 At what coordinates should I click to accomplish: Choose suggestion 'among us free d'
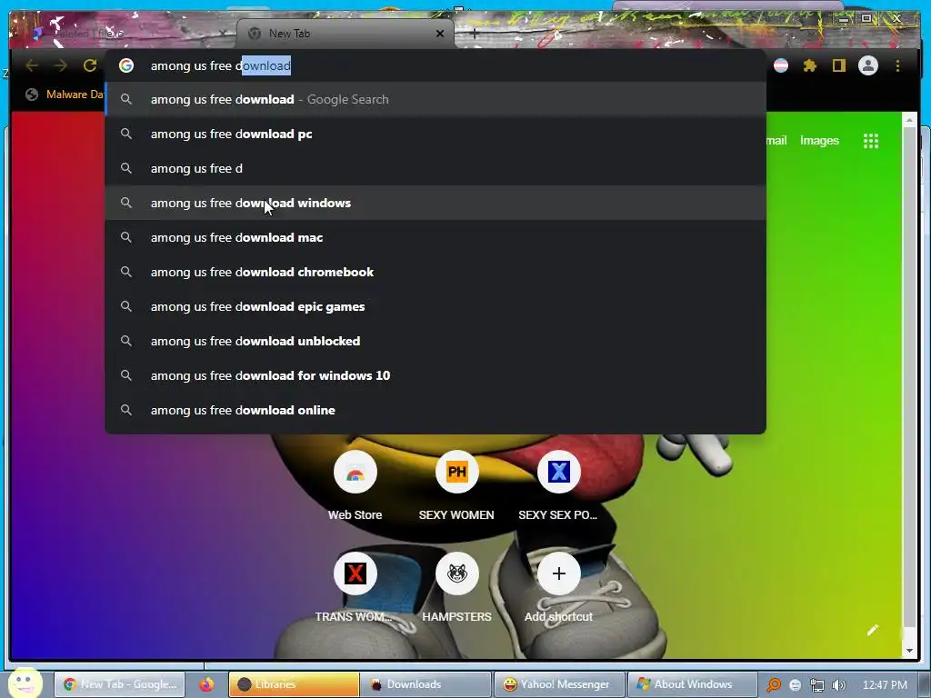(x=435, y=168)
